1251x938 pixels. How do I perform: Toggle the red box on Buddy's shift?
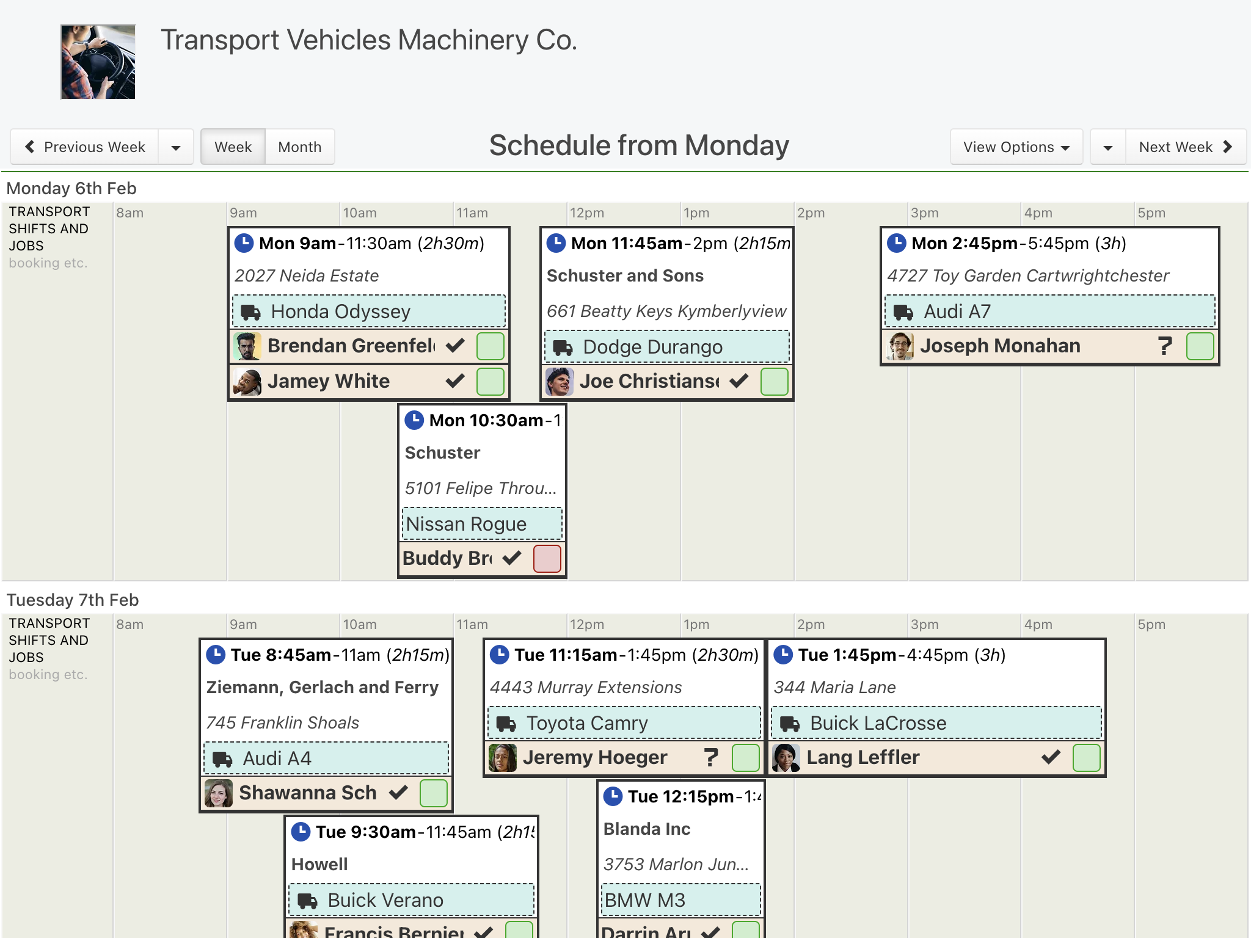pyautogui.click(x=547, y=559)
